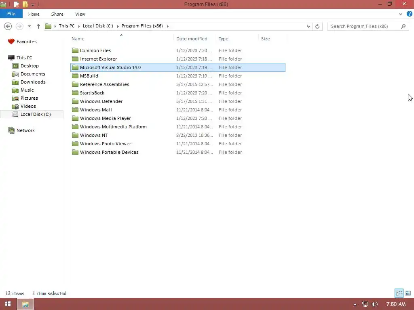Select This PC in the navigation pane

click(20, 58)
